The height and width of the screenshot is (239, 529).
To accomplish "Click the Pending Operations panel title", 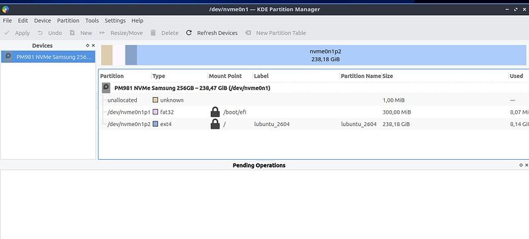I will pos(259,165).
